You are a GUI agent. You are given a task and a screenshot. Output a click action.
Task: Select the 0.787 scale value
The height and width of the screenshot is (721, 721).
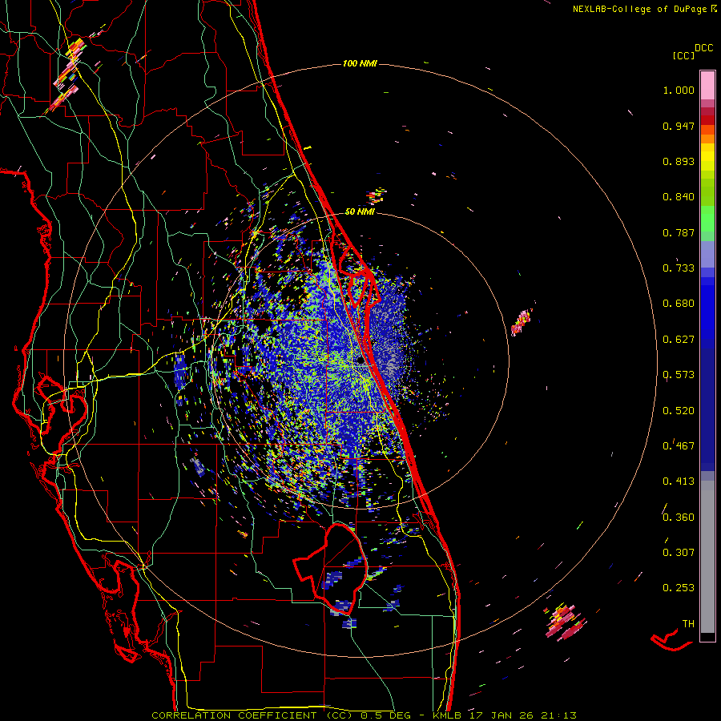(679, 232)
